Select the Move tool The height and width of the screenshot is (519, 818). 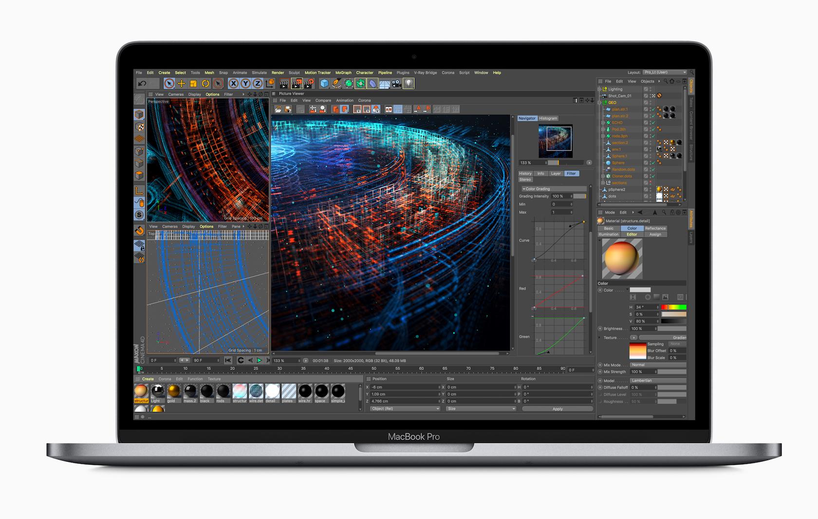(x=181, y=84)
